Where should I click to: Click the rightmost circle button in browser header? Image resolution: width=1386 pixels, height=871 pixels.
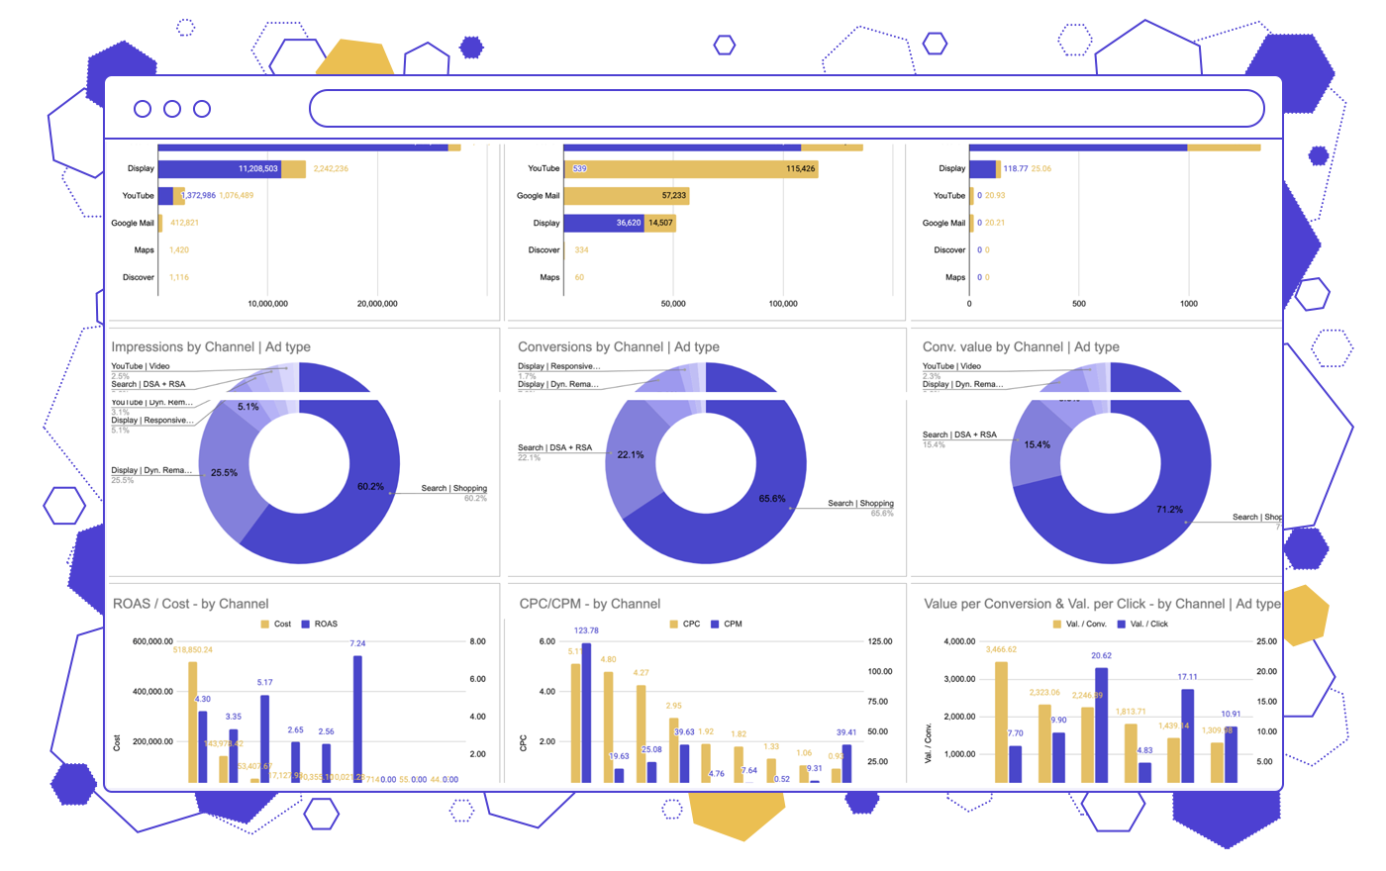tap(202, 109)
